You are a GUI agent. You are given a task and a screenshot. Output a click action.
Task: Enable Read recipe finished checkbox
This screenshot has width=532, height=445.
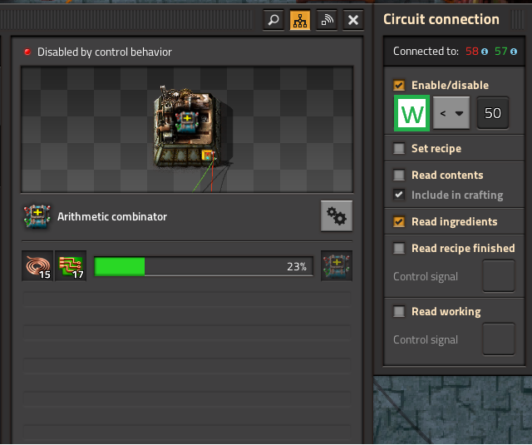point(399,248)
